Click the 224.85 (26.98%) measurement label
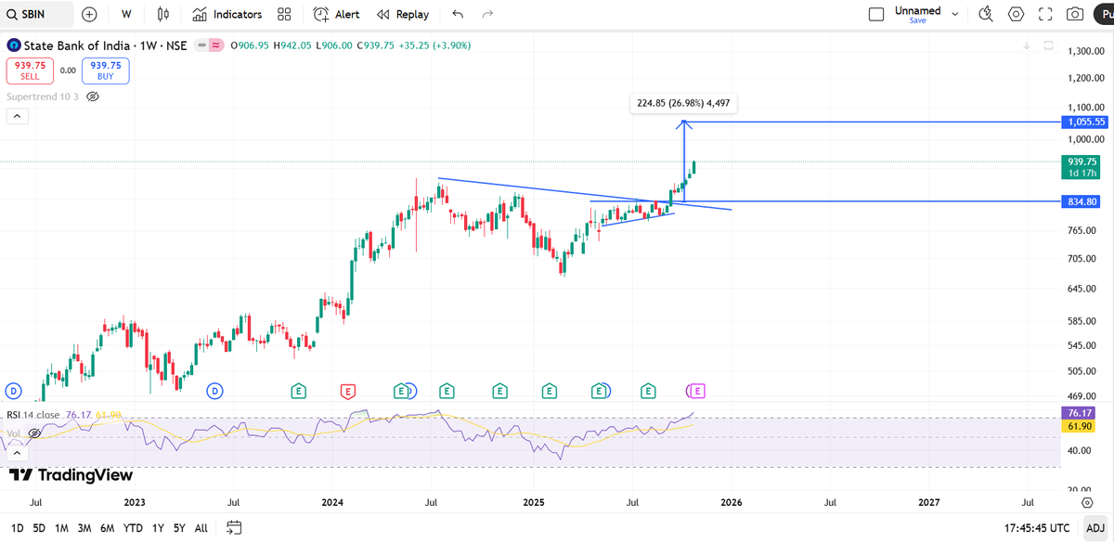1114x542 pixels. 685,103
